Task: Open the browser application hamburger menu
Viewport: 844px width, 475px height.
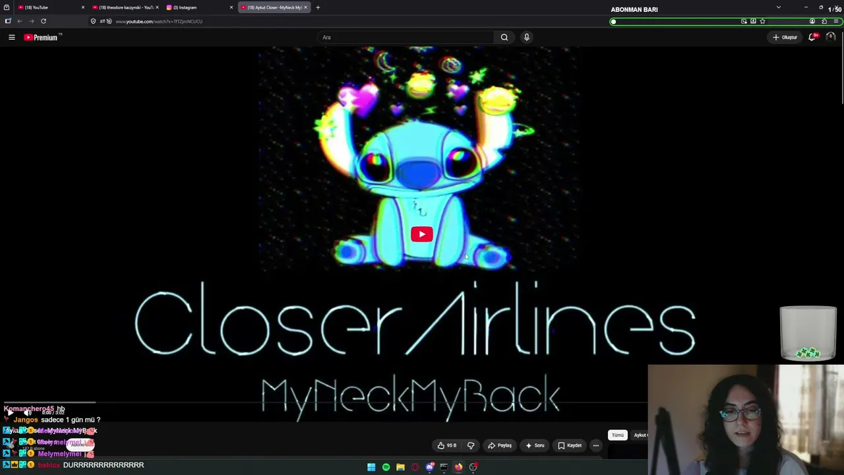Action: [x=836, y=21]
